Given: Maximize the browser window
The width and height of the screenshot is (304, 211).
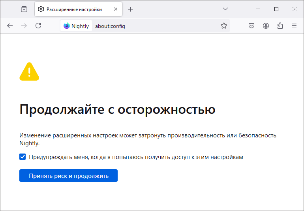Looking at the screenshot, I should (276, 9).
